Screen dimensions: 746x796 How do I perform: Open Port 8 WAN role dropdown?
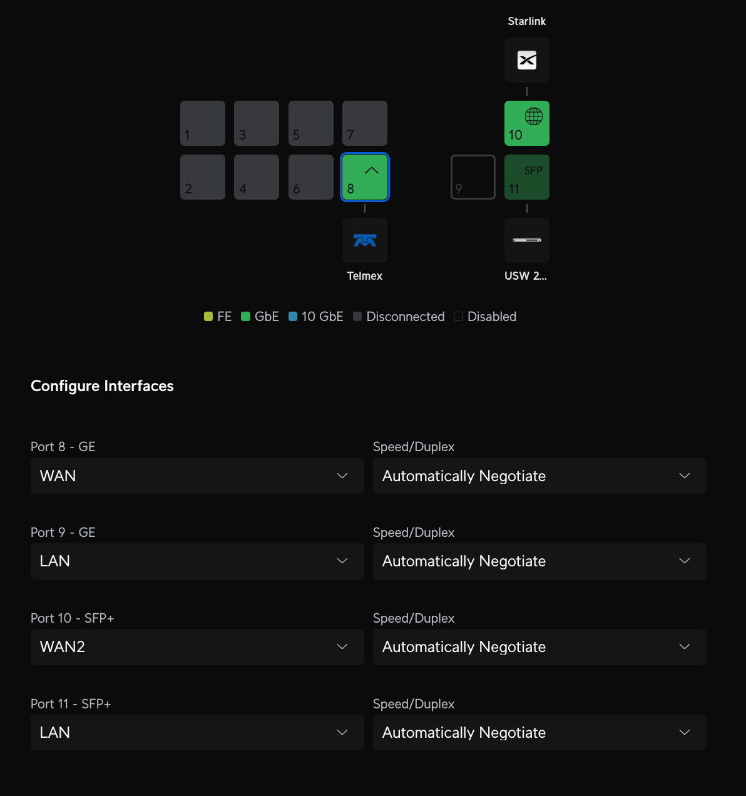[x=197, y=476]
